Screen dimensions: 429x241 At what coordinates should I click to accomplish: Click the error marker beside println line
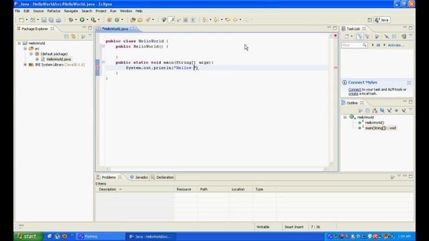(98, 68)
